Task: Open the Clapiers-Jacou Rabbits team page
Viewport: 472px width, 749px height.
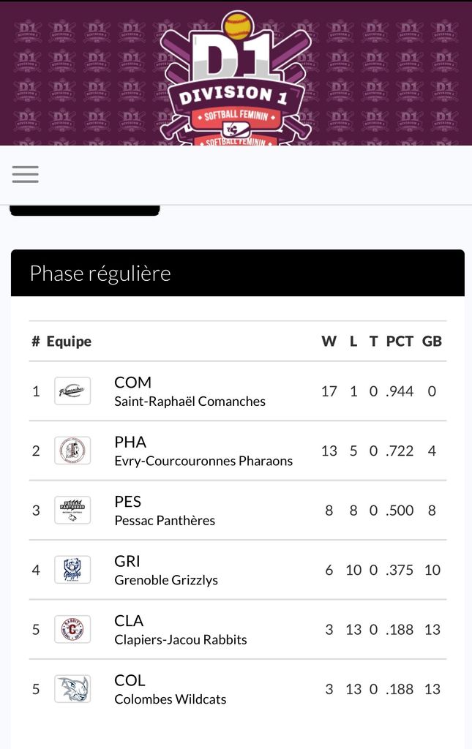Action: 181,639
